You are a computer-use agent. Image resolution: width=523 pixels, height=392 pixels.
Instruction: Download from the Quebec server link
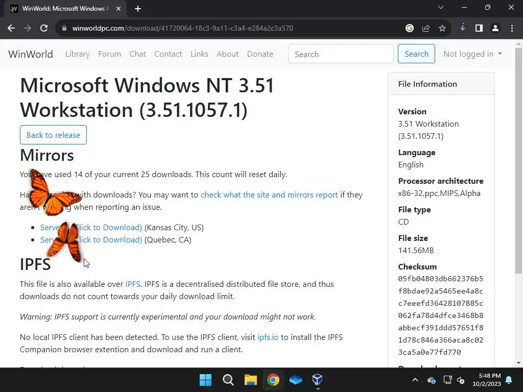(x=91, y=240)
